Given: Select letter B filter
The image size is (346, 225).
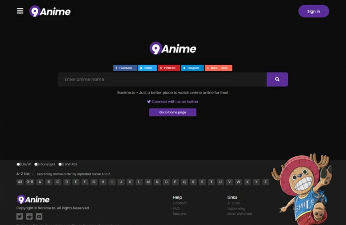Looking at the screenshot, I should 49,182.
